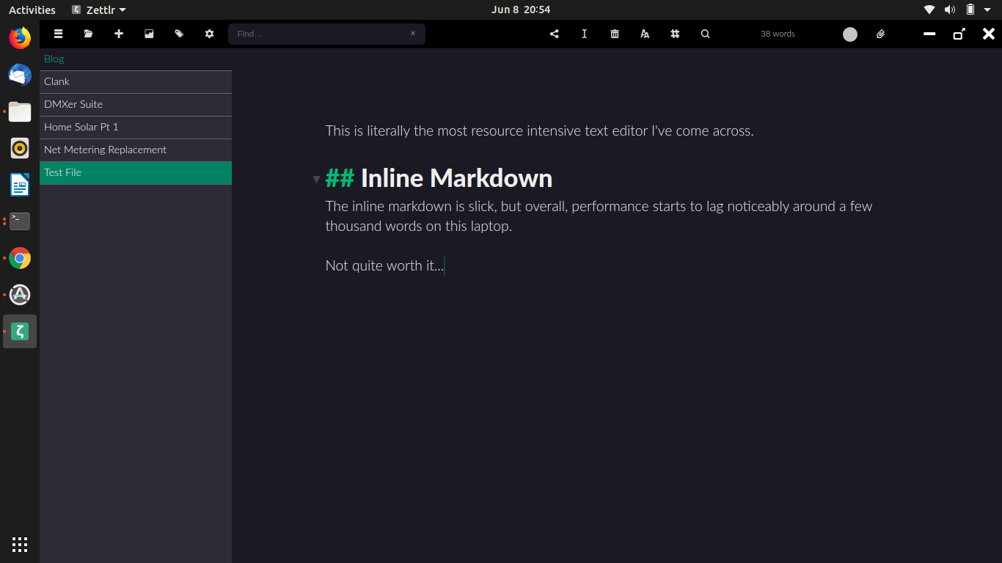This screenshot has height=563, width=1002.
Task: Clear the Find field with the x
Action: coord(413,33)
